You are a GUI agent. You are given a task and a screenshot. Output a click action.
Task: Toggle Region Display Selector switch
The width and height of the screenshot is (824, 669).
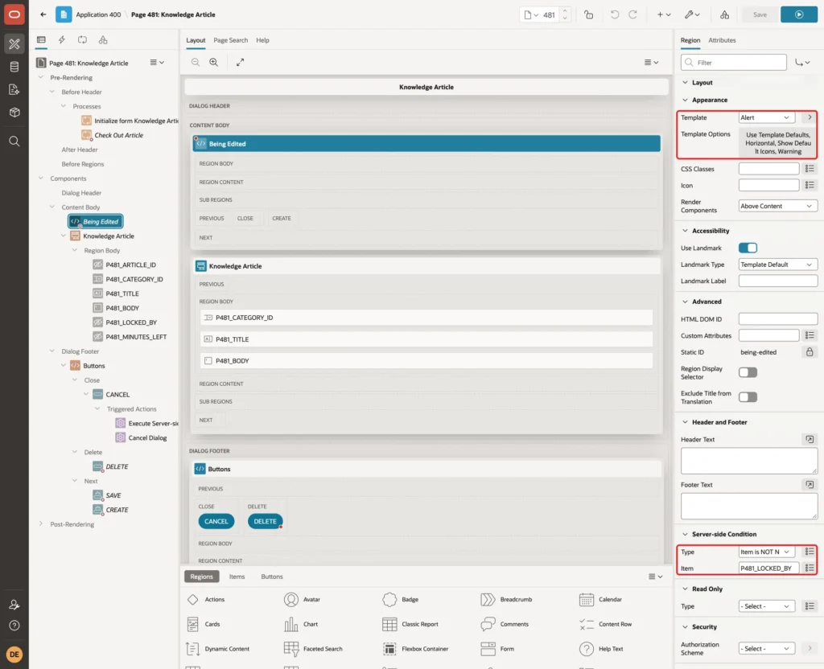point(748,372)
